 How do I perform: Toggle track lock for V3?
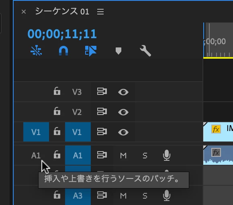pos(57,91)
